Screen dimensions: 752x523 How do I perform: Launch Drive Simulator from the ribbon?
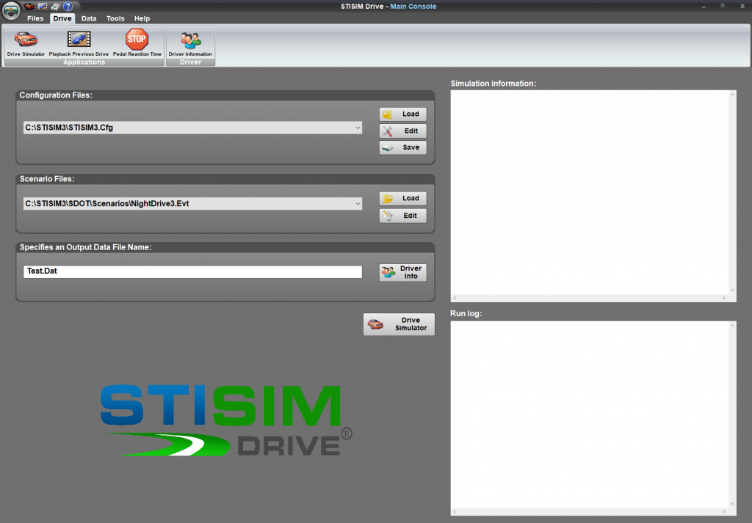26,43
